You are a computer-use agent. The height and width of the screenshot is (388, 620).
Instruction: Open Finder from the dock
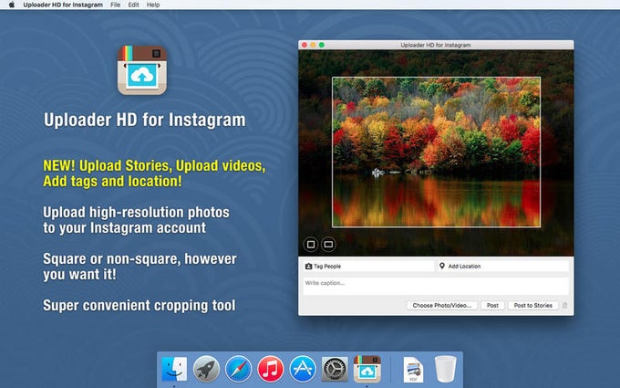coord(174,369)
